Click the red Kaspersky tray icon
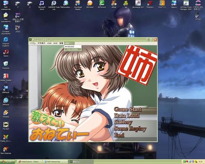Screen dimensions: 205x164 point(187,162)
